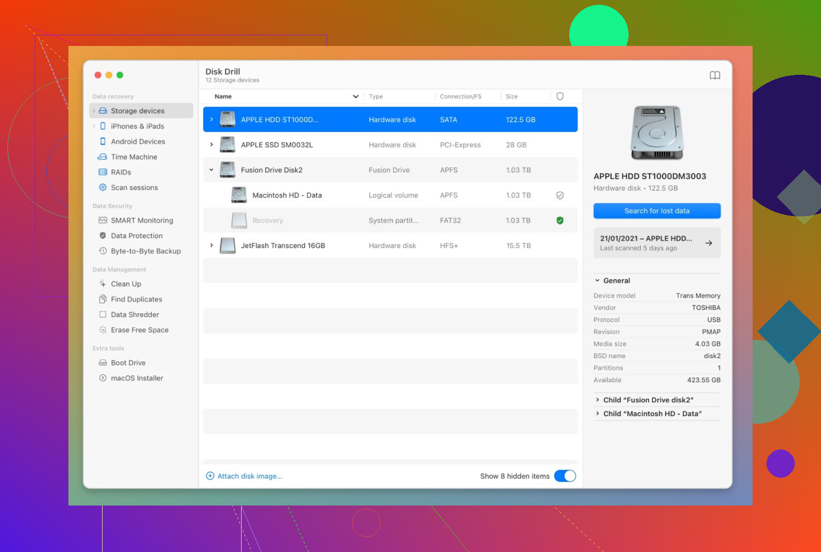Expand Child "Fusion Drive disk2" section

(x=598, y=400)
